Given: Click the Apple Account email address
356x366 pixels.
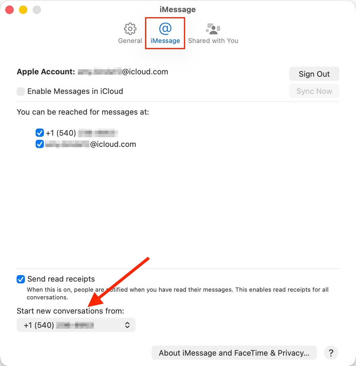Looking at the screenshot, I should (x=123, y=72).
